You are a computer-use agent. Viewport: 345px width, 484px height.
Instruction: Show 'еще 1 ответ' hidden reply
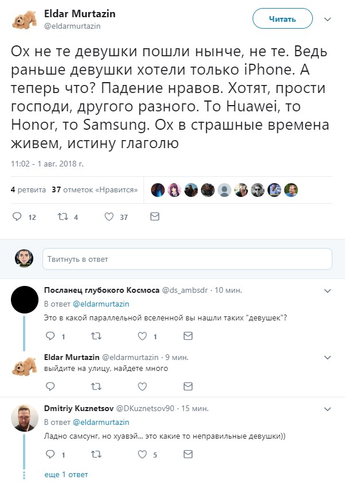coord(66,475)
